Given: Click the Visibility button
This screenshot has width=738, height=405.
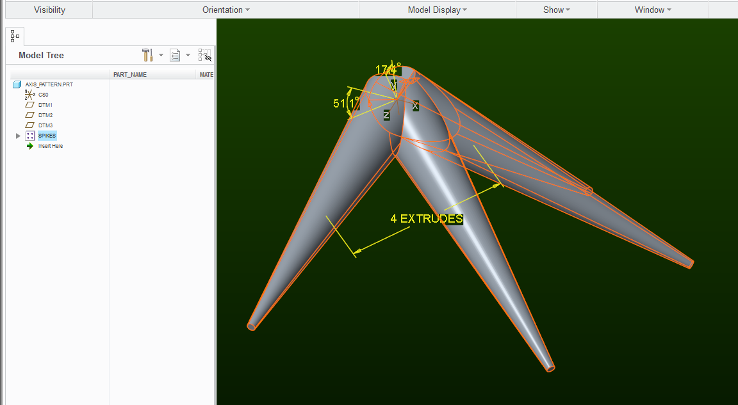Looking at the screenshot, I should pyautogui.click(x=48, y=10).
